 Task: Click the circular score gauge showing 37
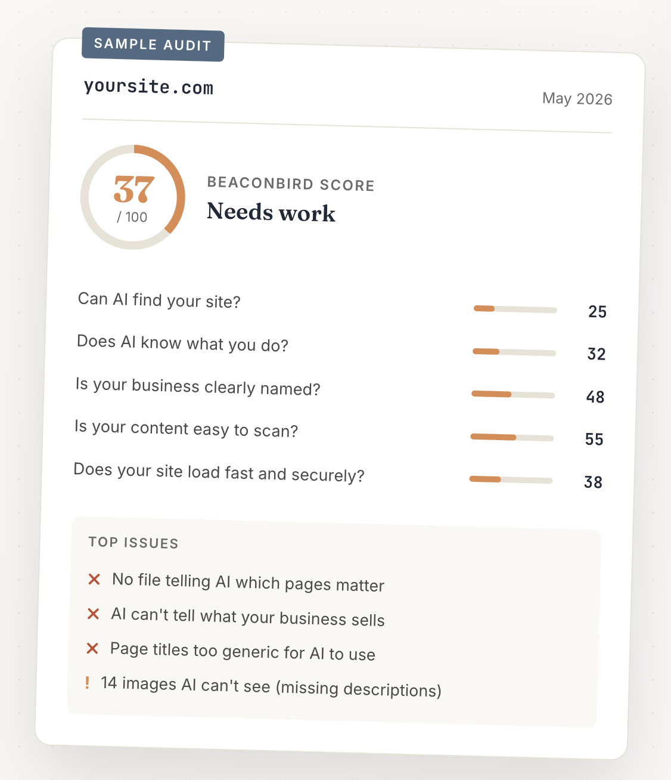tap(133, 197)
